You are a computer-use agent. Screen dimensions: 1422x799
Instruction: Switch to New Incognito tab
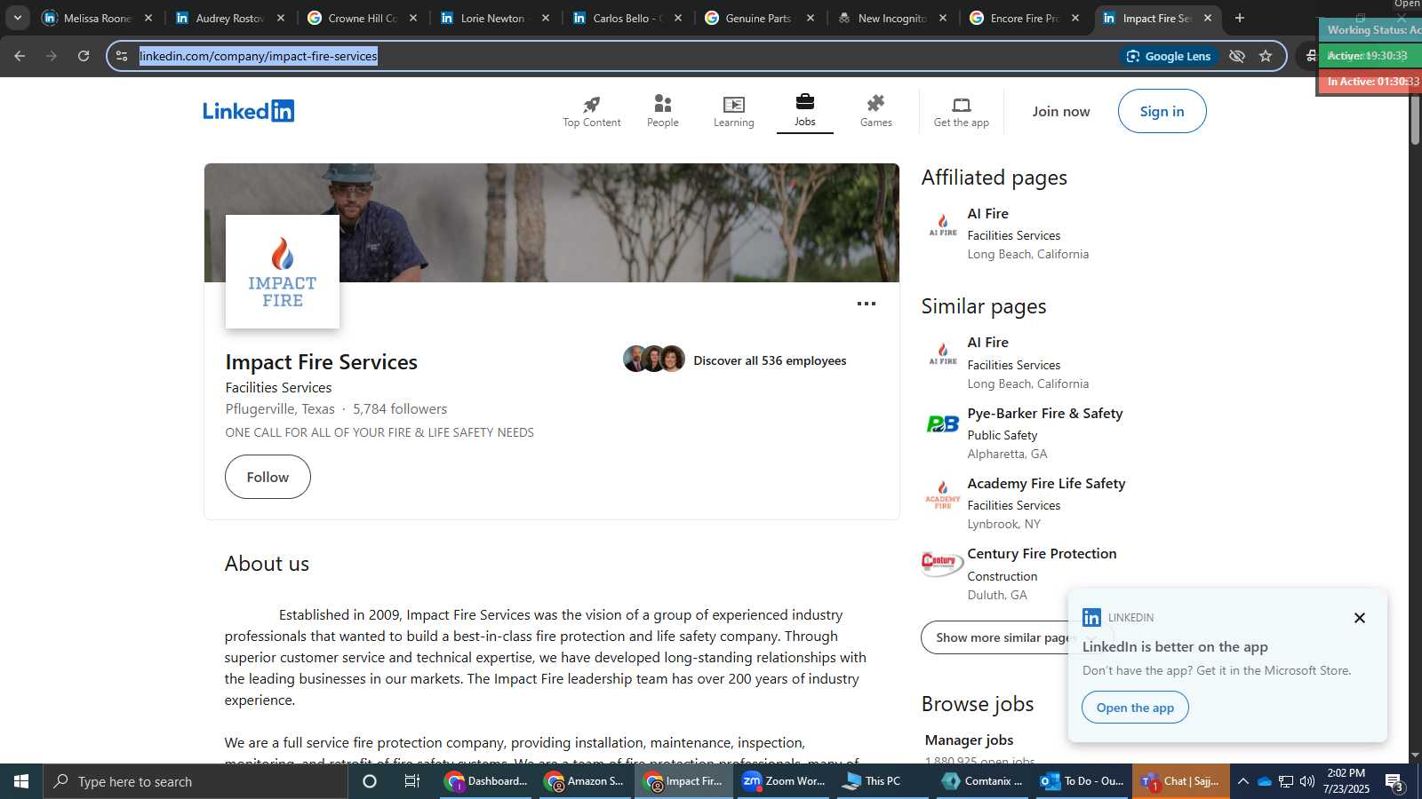(x=892, y=18)
